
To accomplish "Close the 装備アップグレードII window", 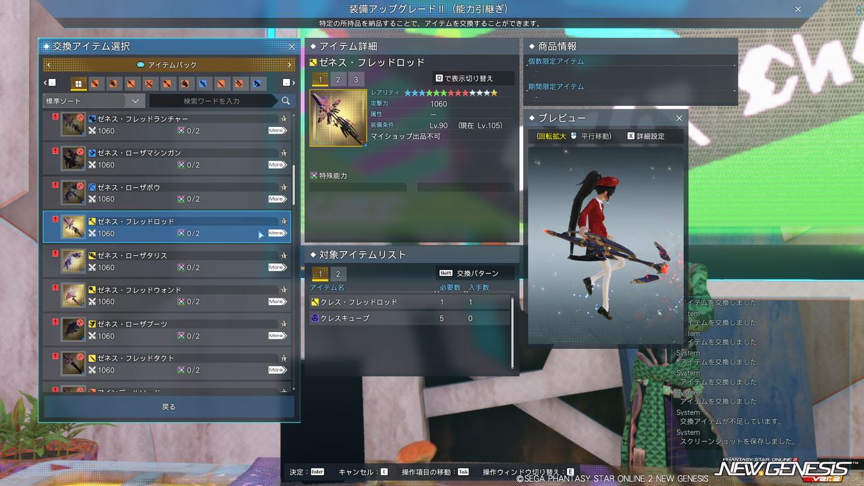I will pos(798,9).
